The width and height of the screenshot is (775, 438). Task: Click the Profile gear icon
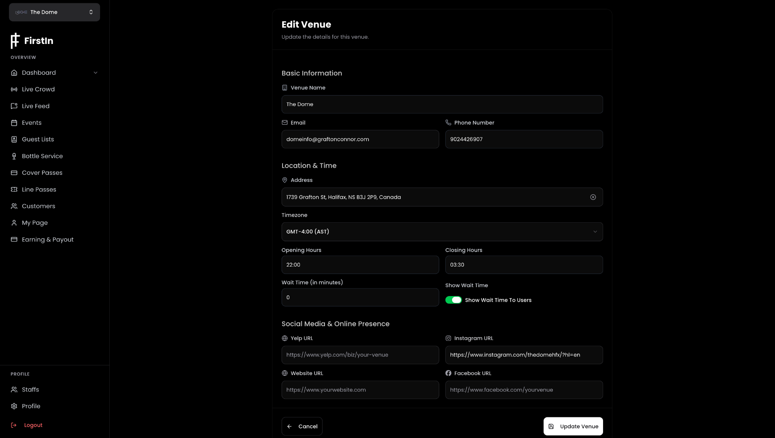tap(14, 406)
